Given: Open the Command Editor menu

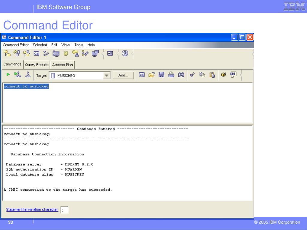Looking at the screenshot, I should click(16, 45).
